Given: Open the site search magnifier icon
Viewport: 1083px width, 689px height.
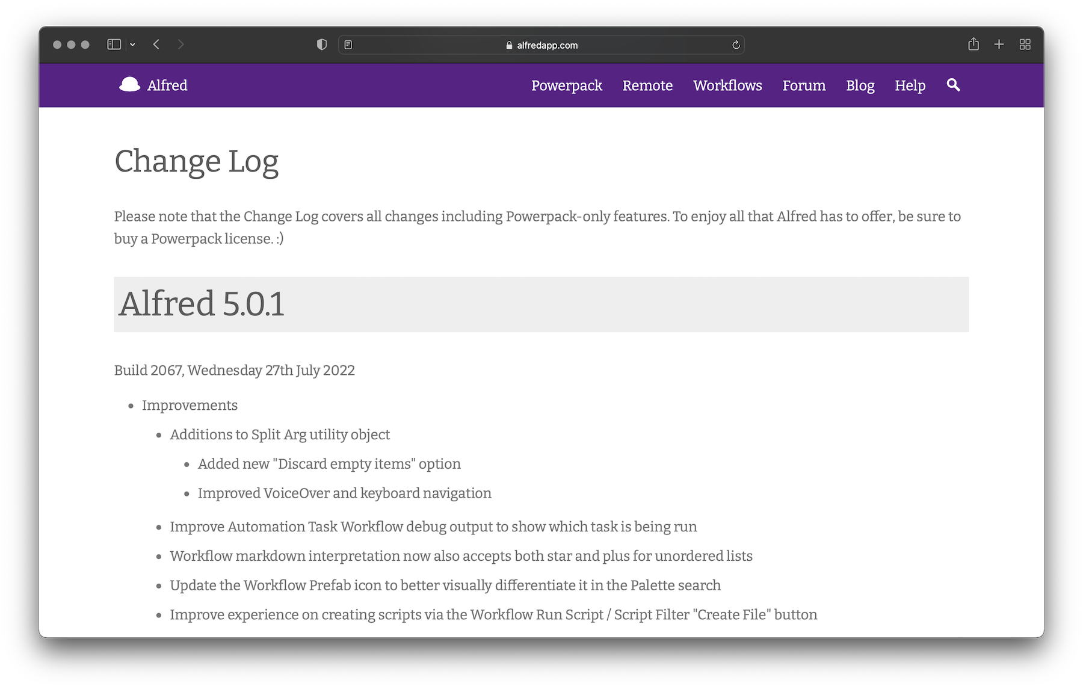Looking at the screenshot, I should (953, 85).
